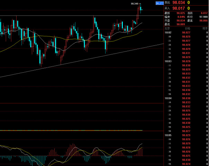Click the 北京 time column header
Viewport: 209px width, 166px height.
[167, 28]
